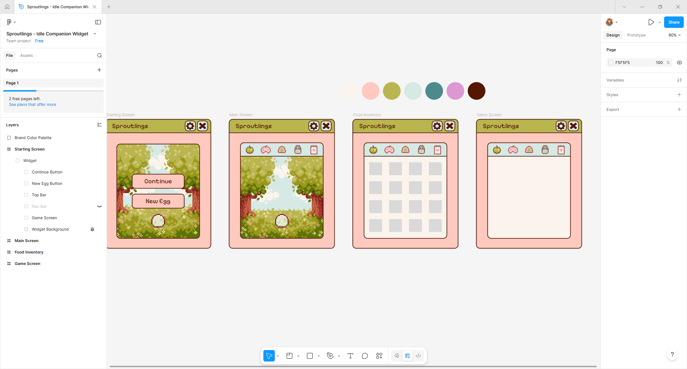
Task: Select the Text tool in toolbar
Action: (x=350, y=356)
